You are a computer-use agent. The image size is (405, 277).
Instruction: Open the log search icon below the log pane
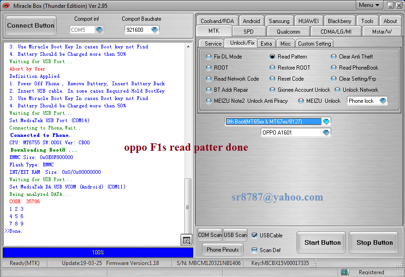(x=186, y=240)
